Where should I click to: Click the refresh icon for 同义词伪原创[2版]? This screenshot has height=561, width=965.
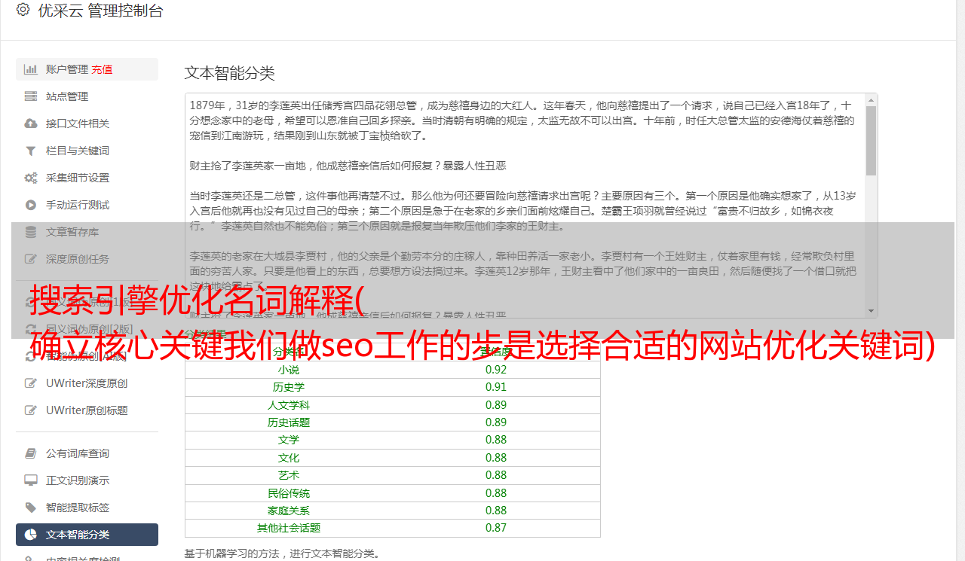coord(31,329)
